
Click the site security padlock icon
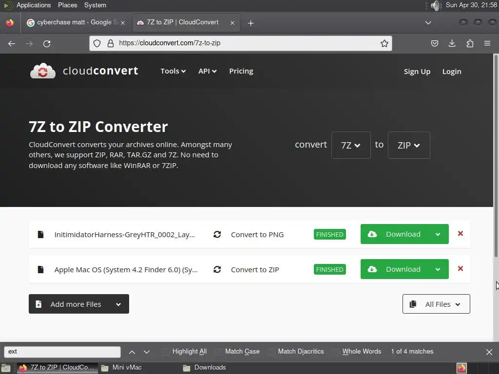click(x=111, y=43)
